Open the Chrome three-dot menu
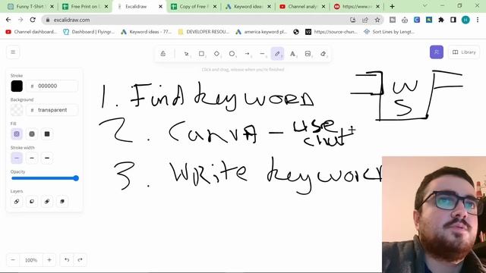486x273 pixels. coord(478,20)
